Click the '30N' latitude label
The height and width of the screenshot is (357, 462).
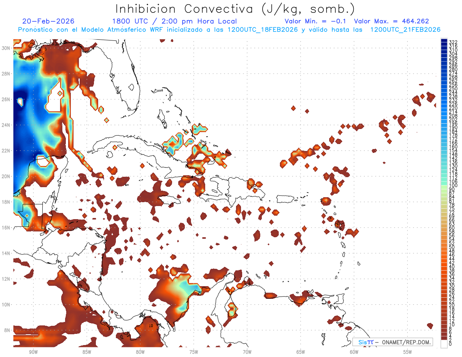6,48
